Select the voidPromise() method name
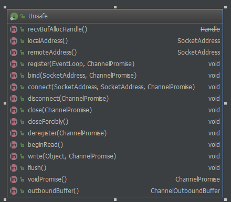231x202 pixels. click(x=47, y=179)
